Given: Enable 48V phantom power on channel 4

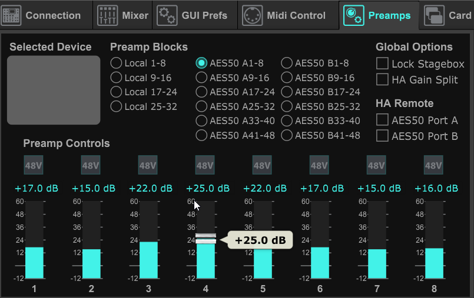Looking at the screenshot, I should click(x=205, y=166).
